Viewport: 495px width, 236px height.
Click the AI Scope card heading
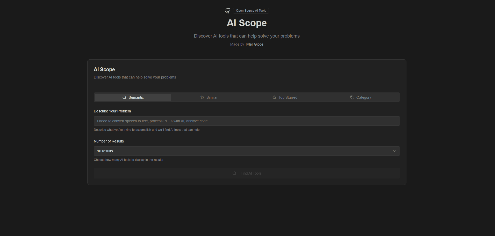(104, 69)
